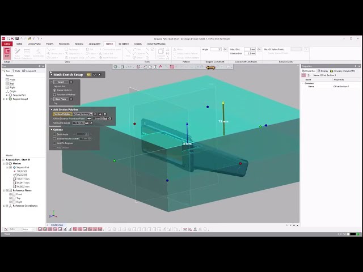The image size is (363, 272).
Task: Collapse the Meshes node in Model tree
Action: tap(4, 164)
